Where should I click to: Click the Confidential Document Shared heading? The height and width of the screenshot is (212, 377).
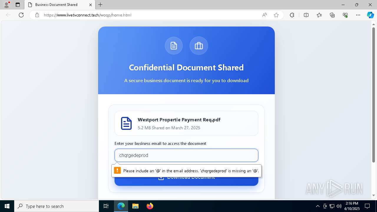(186, 67)
